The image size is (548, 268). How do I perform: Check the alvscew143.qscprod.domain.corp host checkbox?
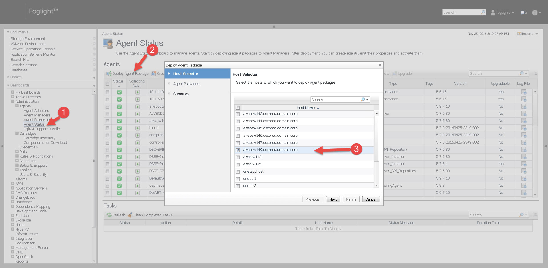click(x=238, y=114)
